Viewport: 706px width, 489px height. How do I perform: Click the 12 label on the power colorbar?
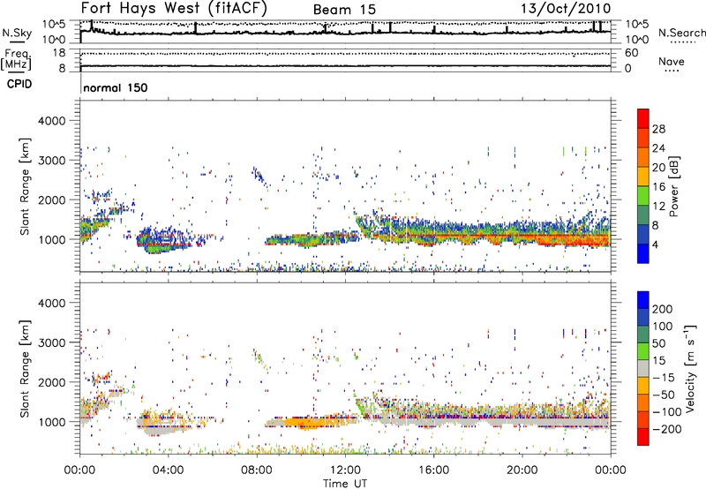658,207
